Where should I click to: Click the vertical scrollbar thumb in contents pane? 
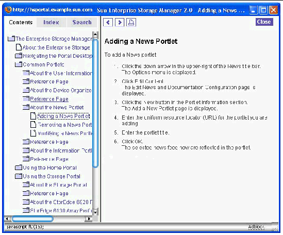click(95, 104)
